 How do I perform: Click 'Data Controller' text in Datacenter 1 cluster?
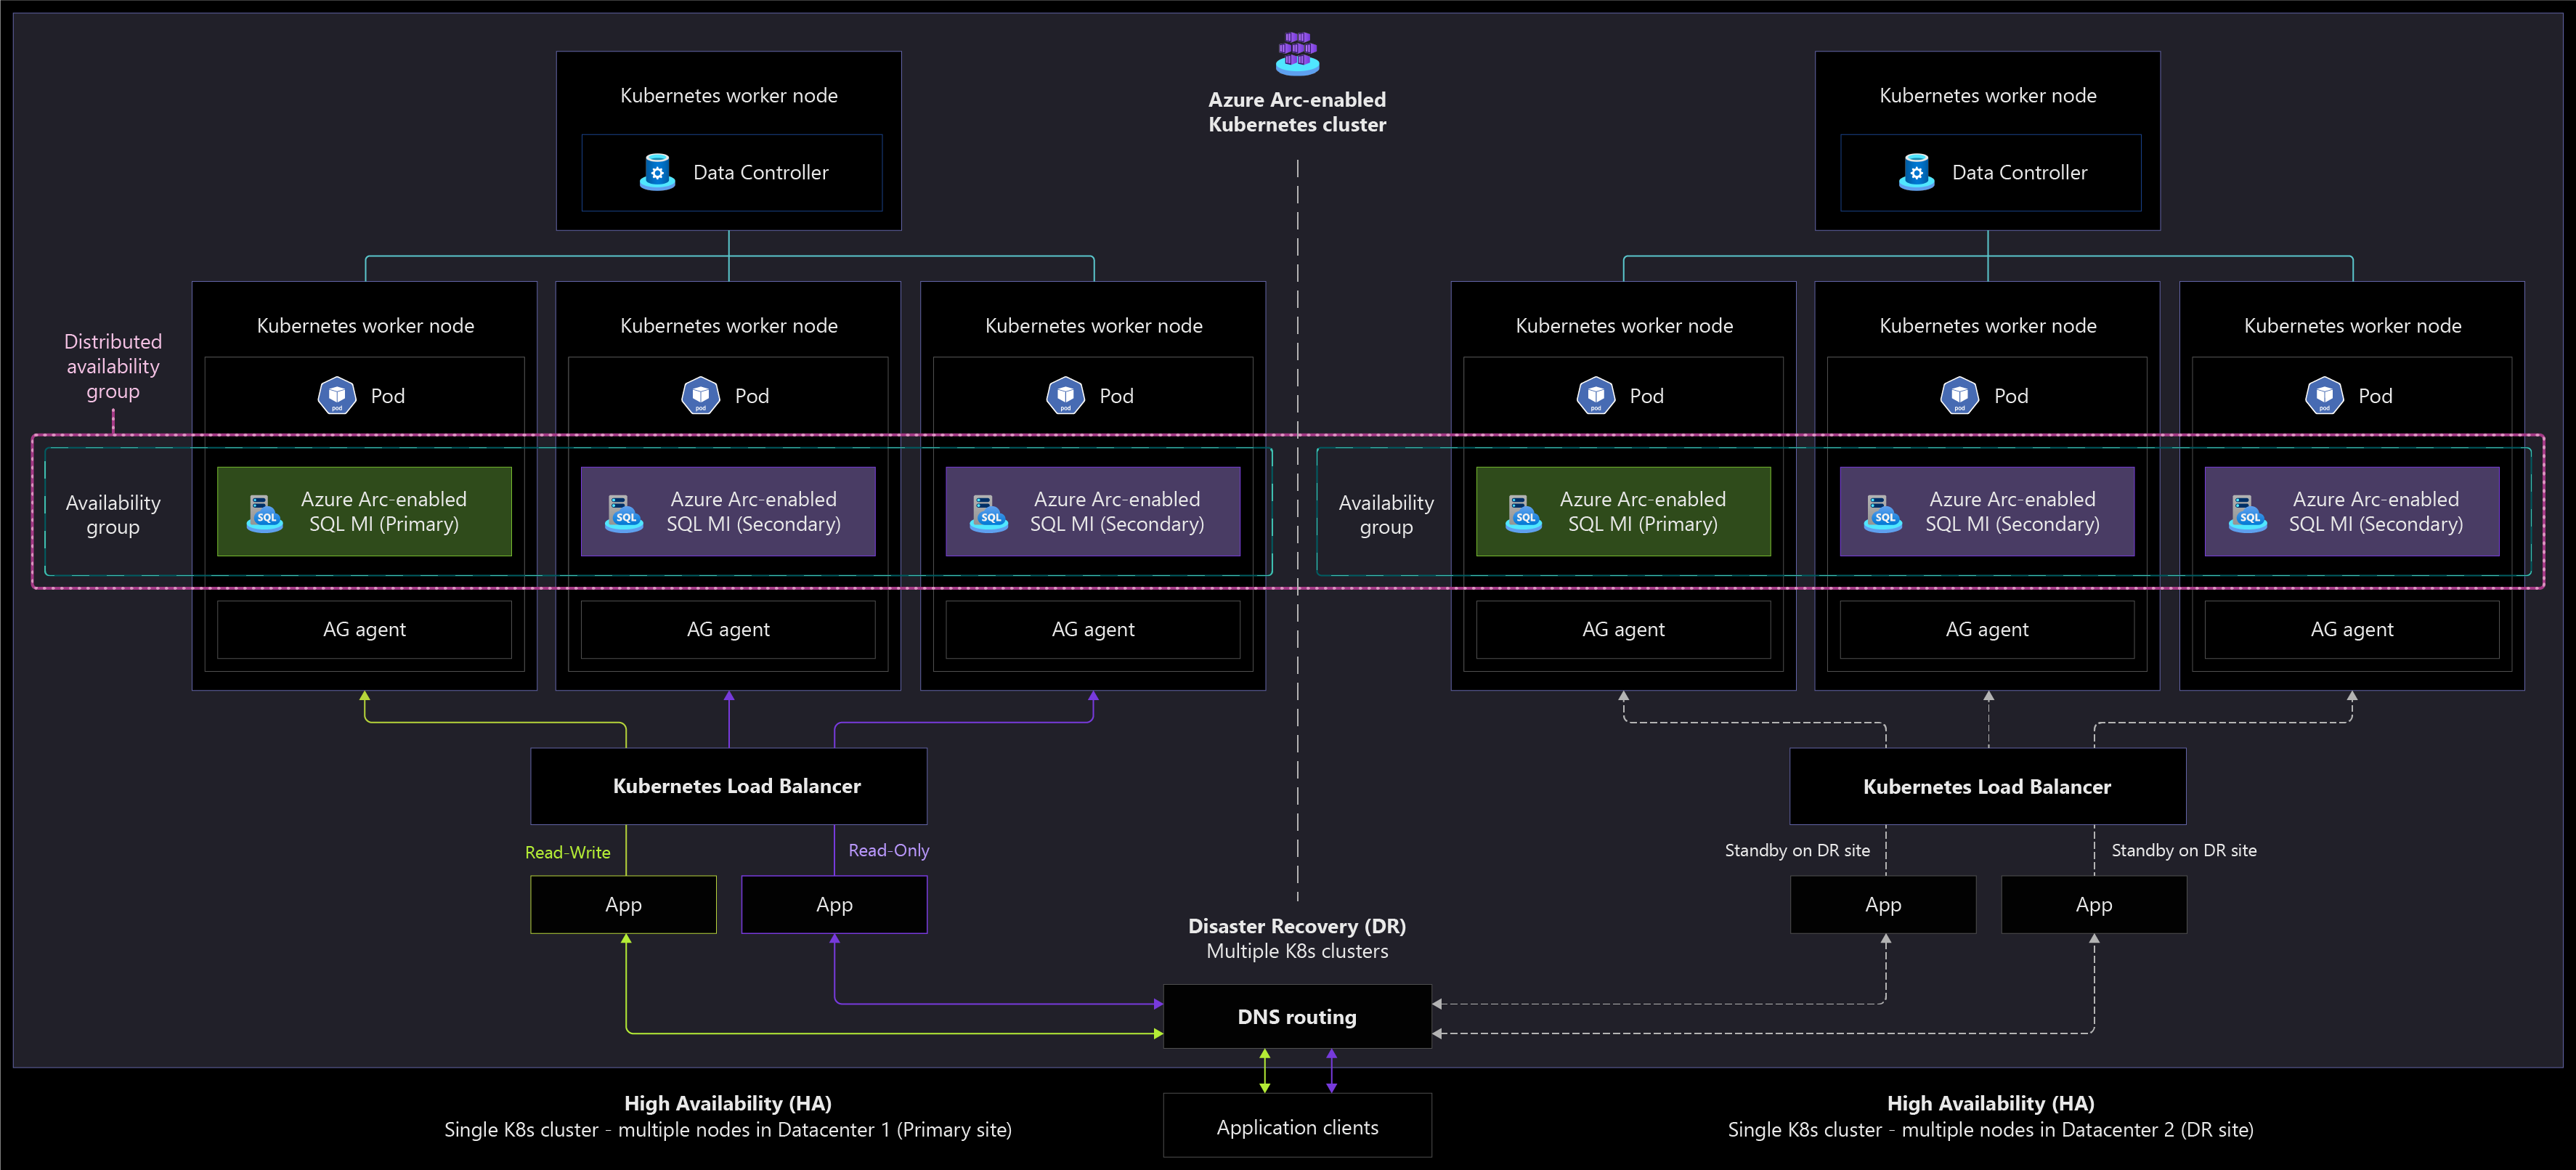[x=761, y=172]
